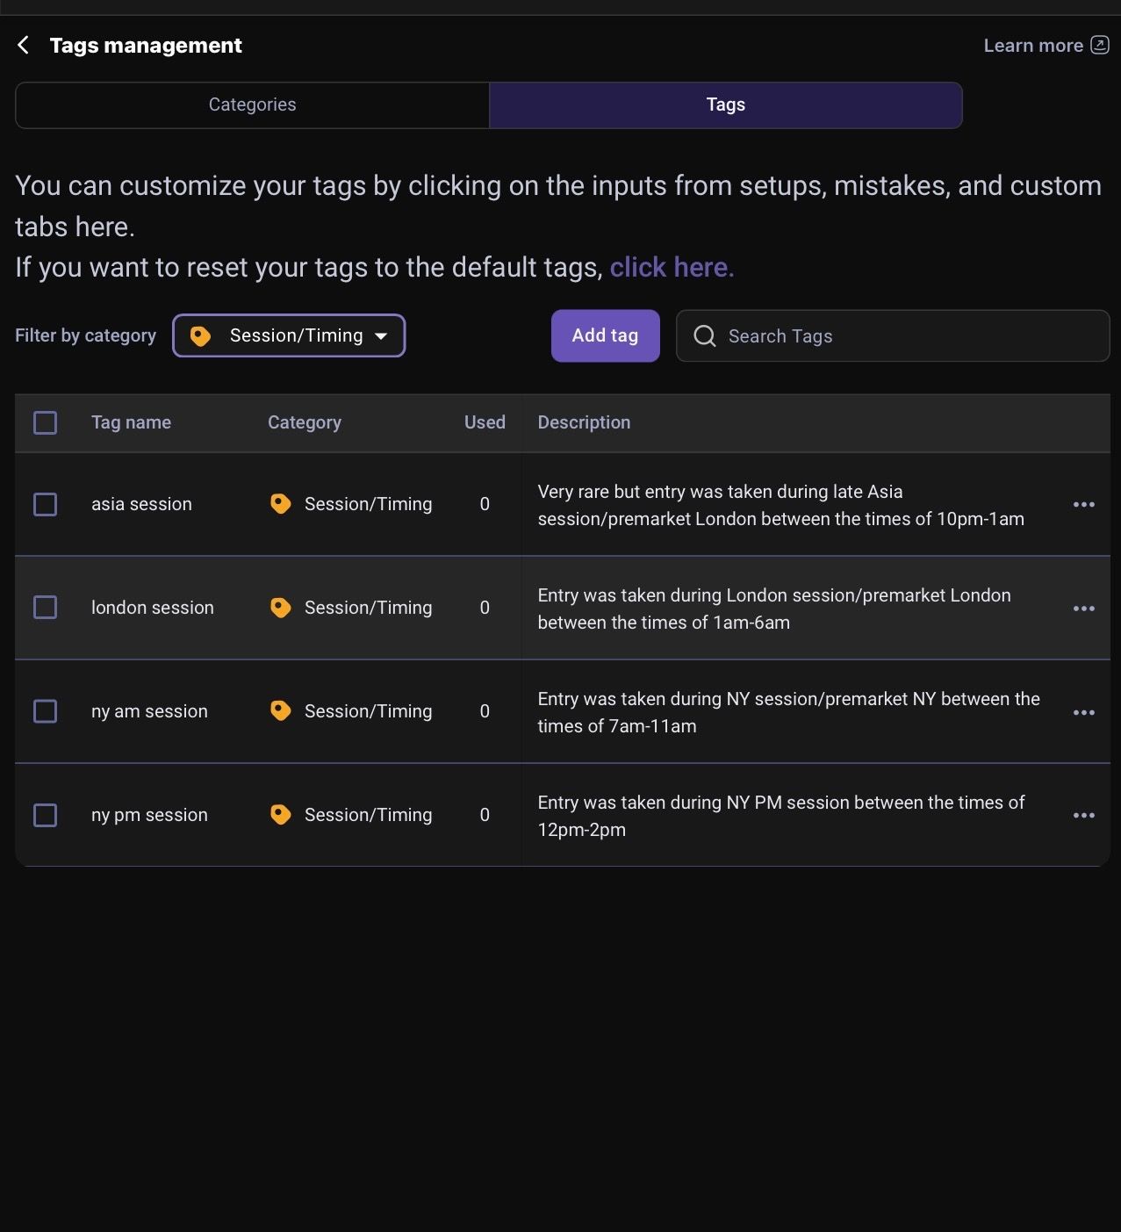The width and height of the screenshot is (1121, 1232).
Task: Click the Add tag button
Action: point(606,335)
